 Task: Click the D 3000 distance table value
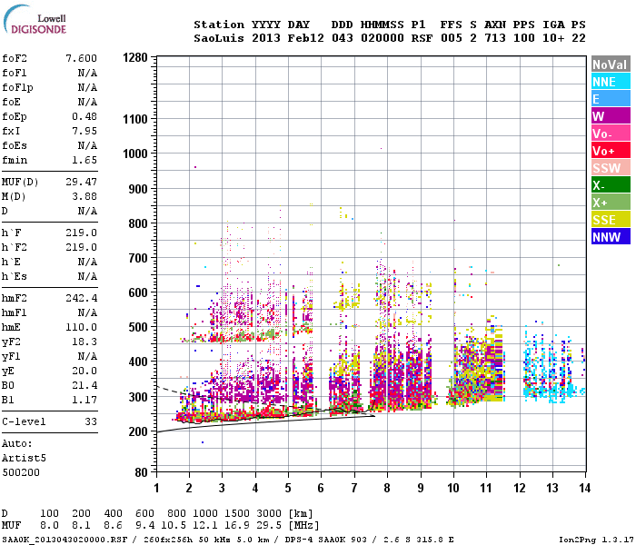click(x=269, y=513)
